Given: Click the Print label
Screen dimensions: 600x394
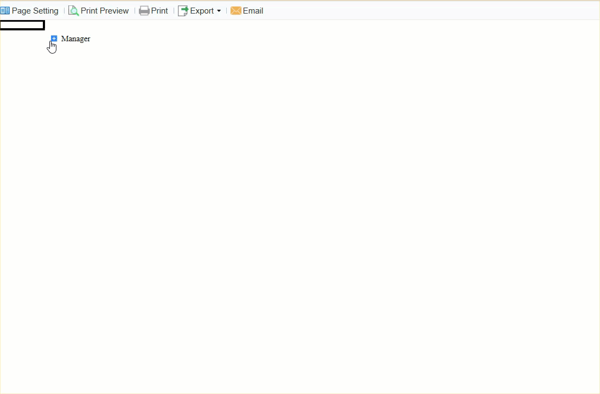Looking at the screenshot, I should [x=159, y=10].
